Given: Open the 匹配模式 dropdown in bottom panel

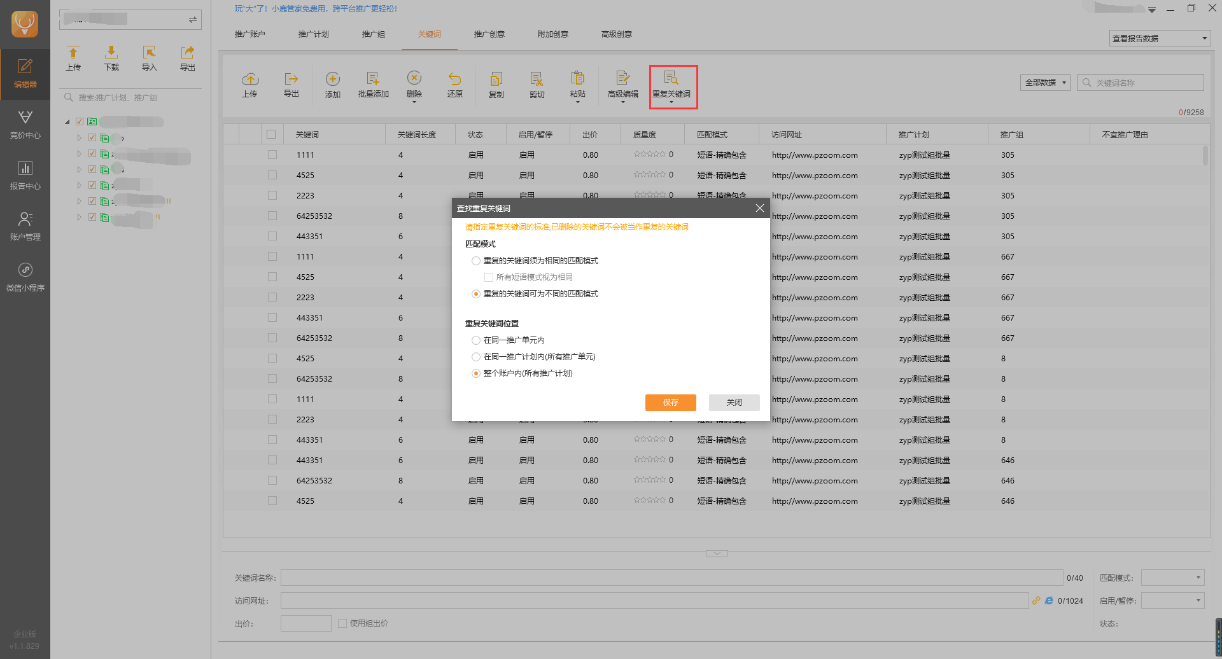Looking at the screenshot, I should point(1172,578).
